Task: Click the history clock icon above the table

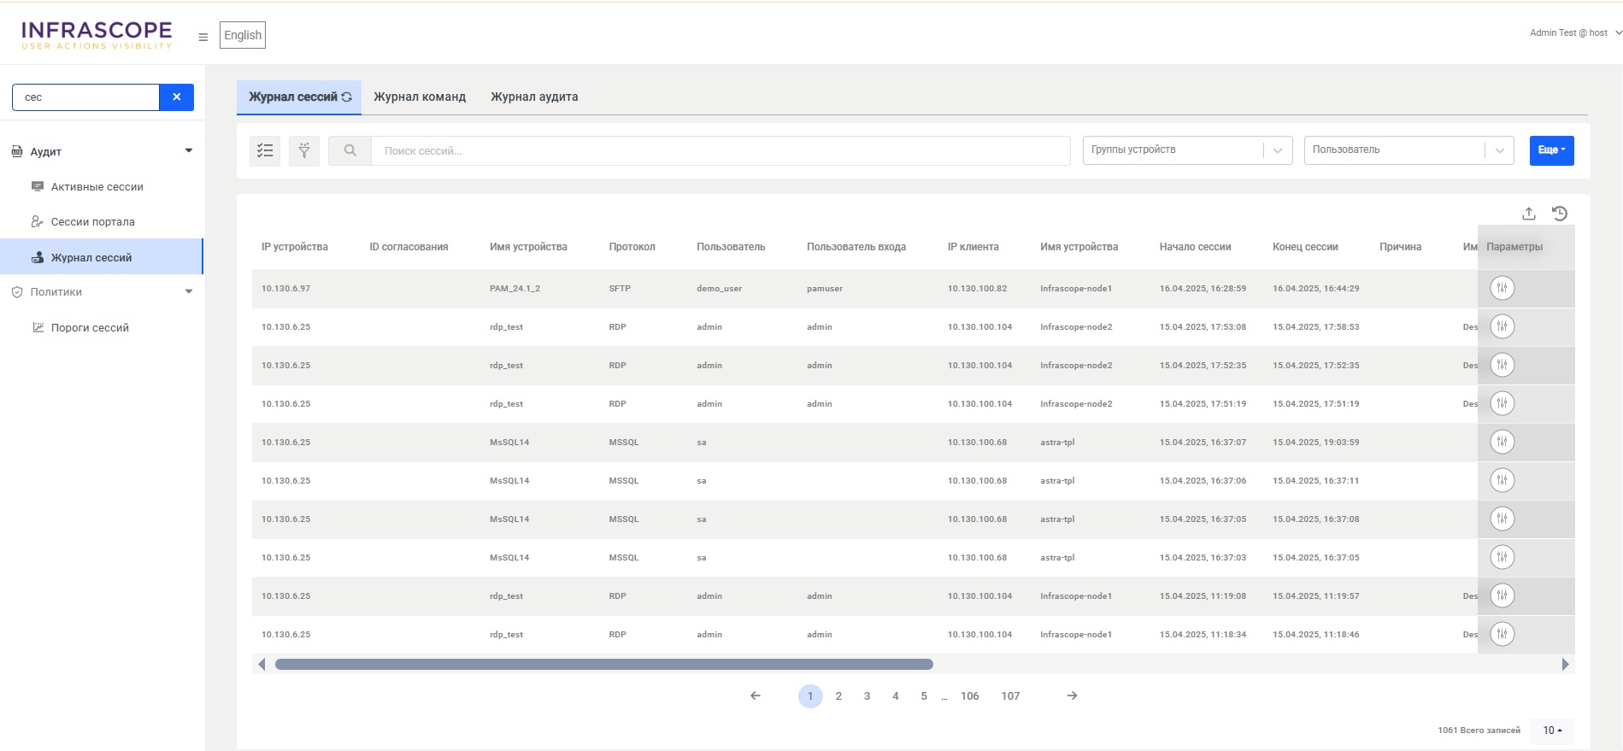Action: click(1560, 214)
